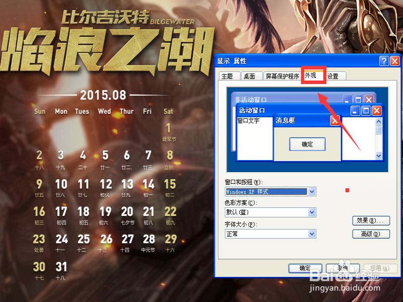Switch to the 主题 tab
The image size is (403, 302).
pos(230,77)
